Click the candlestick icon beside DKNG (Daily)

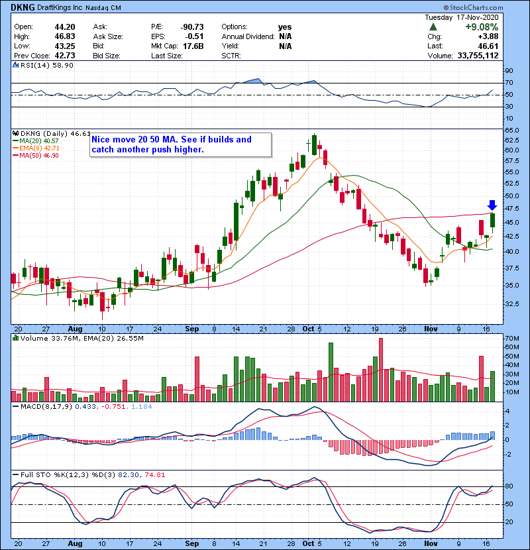pos(15,133)
